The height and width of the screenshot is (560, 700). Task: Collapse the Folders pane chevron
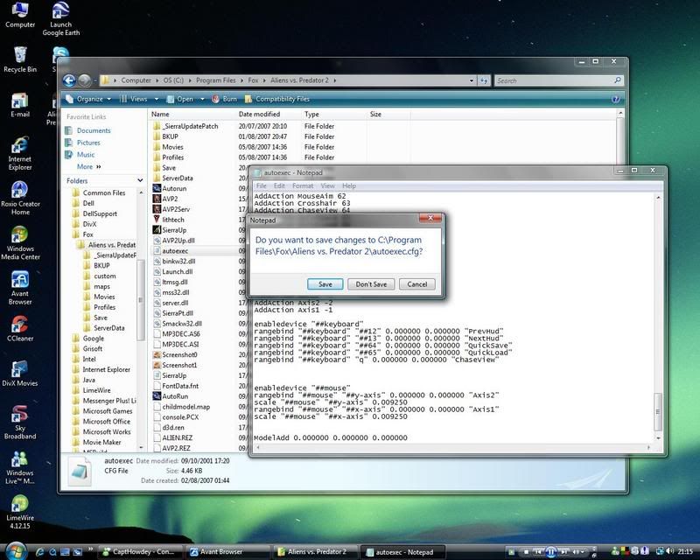click(x=140, y=180)
